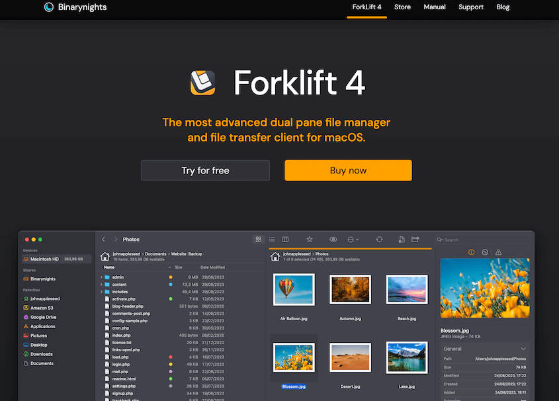
Task: Select the Autumn.jpg thumbnail
Action: tap(350, 289)
